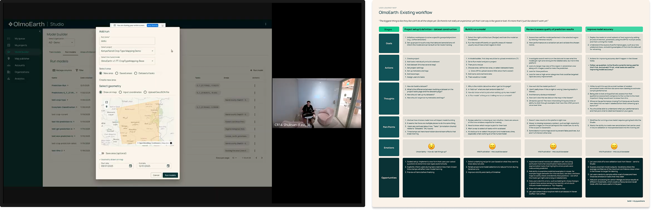Image resolution: width=651 pixels, height=210 pixels.
Task: Toggle the Save area (optional) switch
Action: click(102, 153)
